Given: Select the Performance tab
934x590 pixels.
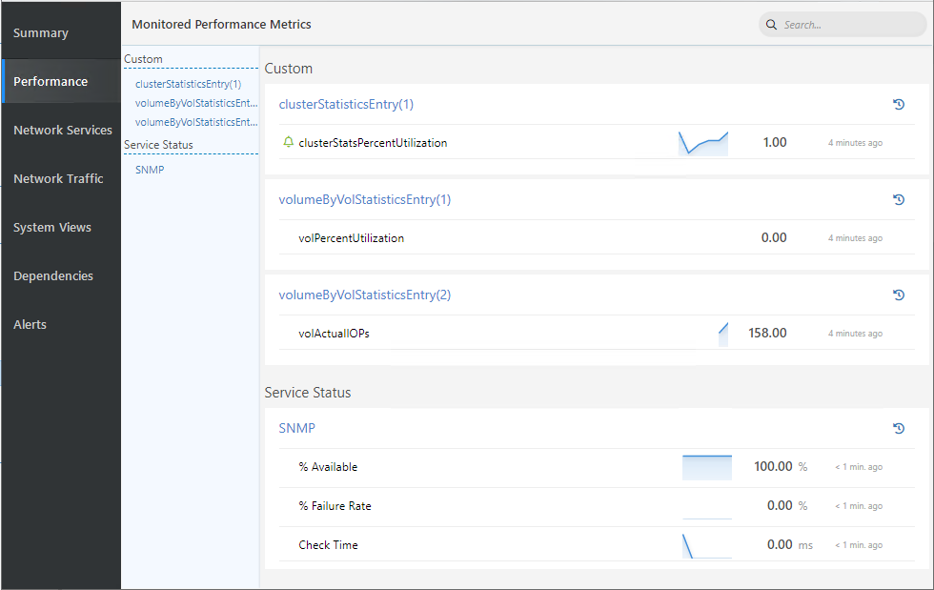Looking at the screenshot, I should coord(61,81).
